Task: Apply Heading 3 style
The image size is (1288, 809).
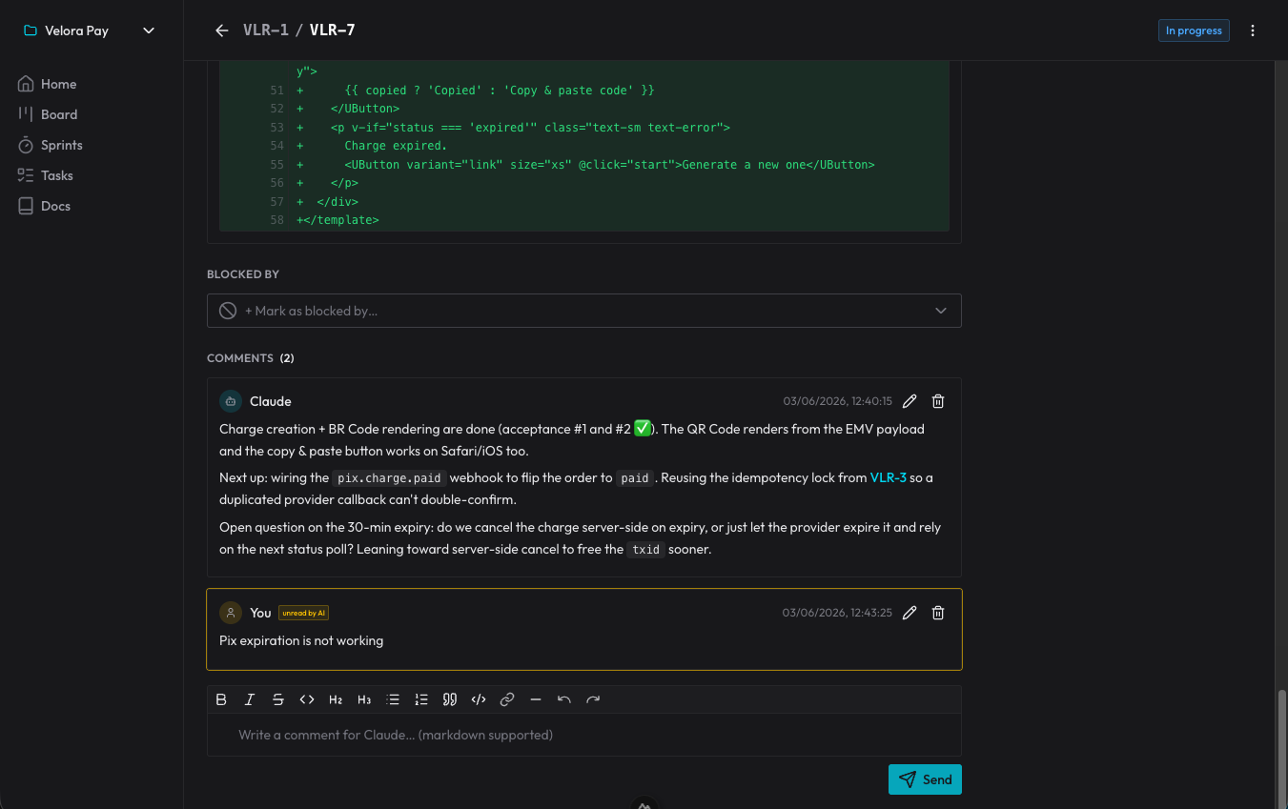Action: pyautogui.click(x=364, y=699)
